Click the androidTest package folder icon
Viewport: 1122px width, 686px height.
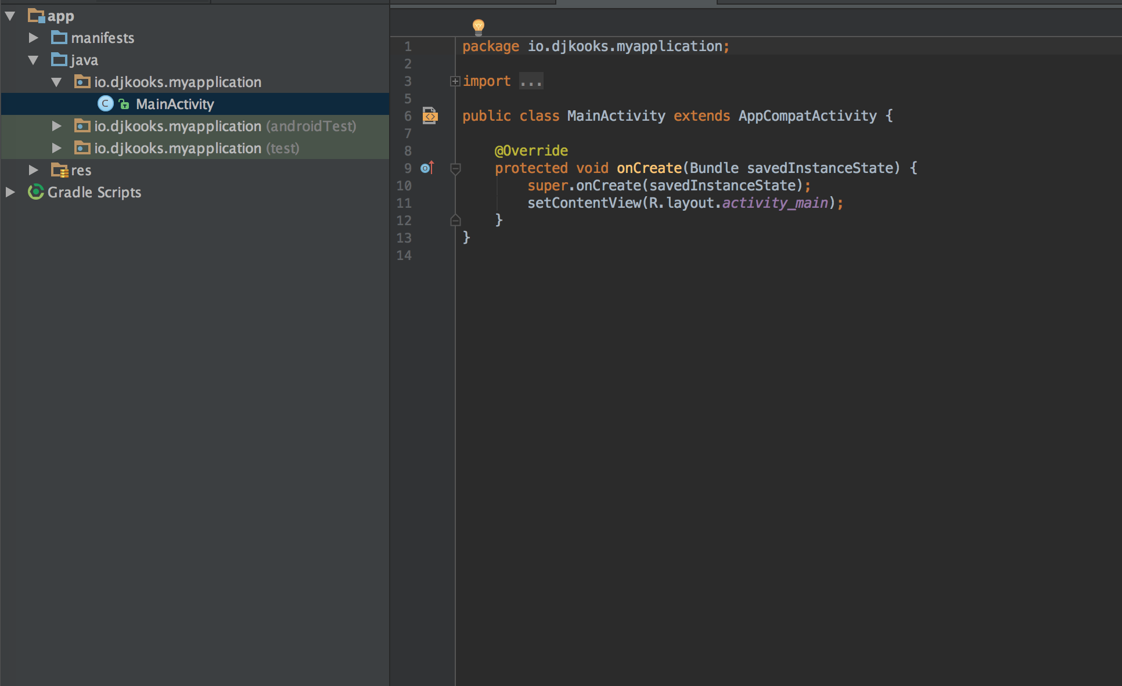(x=82, y=126)
